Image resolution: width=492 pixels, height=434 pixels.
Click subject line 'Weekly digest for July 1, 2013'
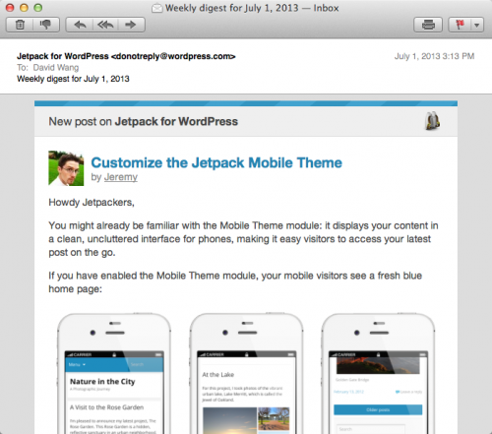[x=73, y=79]
